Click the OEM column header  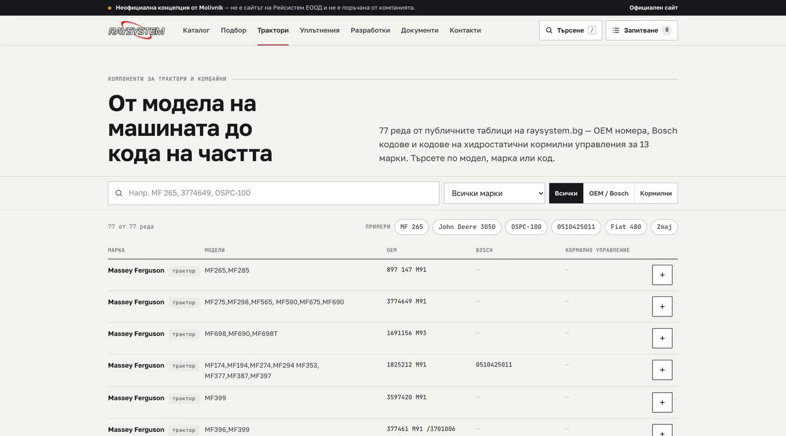coord(391,250)
